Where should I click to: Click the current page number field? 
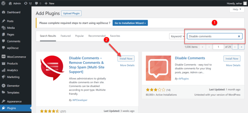click(218, 47)
